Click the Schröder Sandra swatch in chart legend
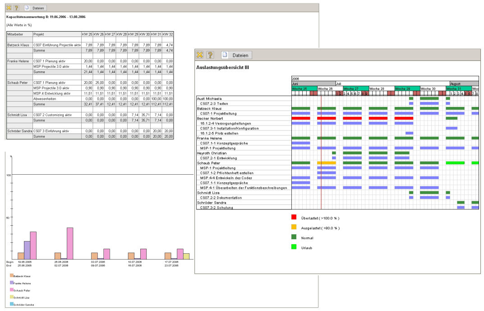This screenshot has height=311, width=484. tap(11, 305)
